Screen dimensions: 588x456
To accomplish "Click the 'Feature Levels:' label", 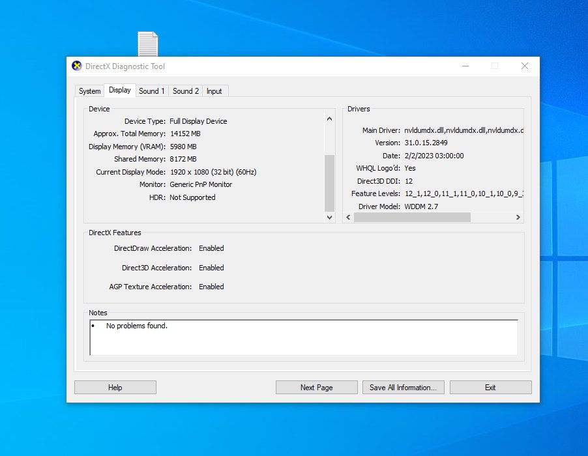I will [375, 193].
